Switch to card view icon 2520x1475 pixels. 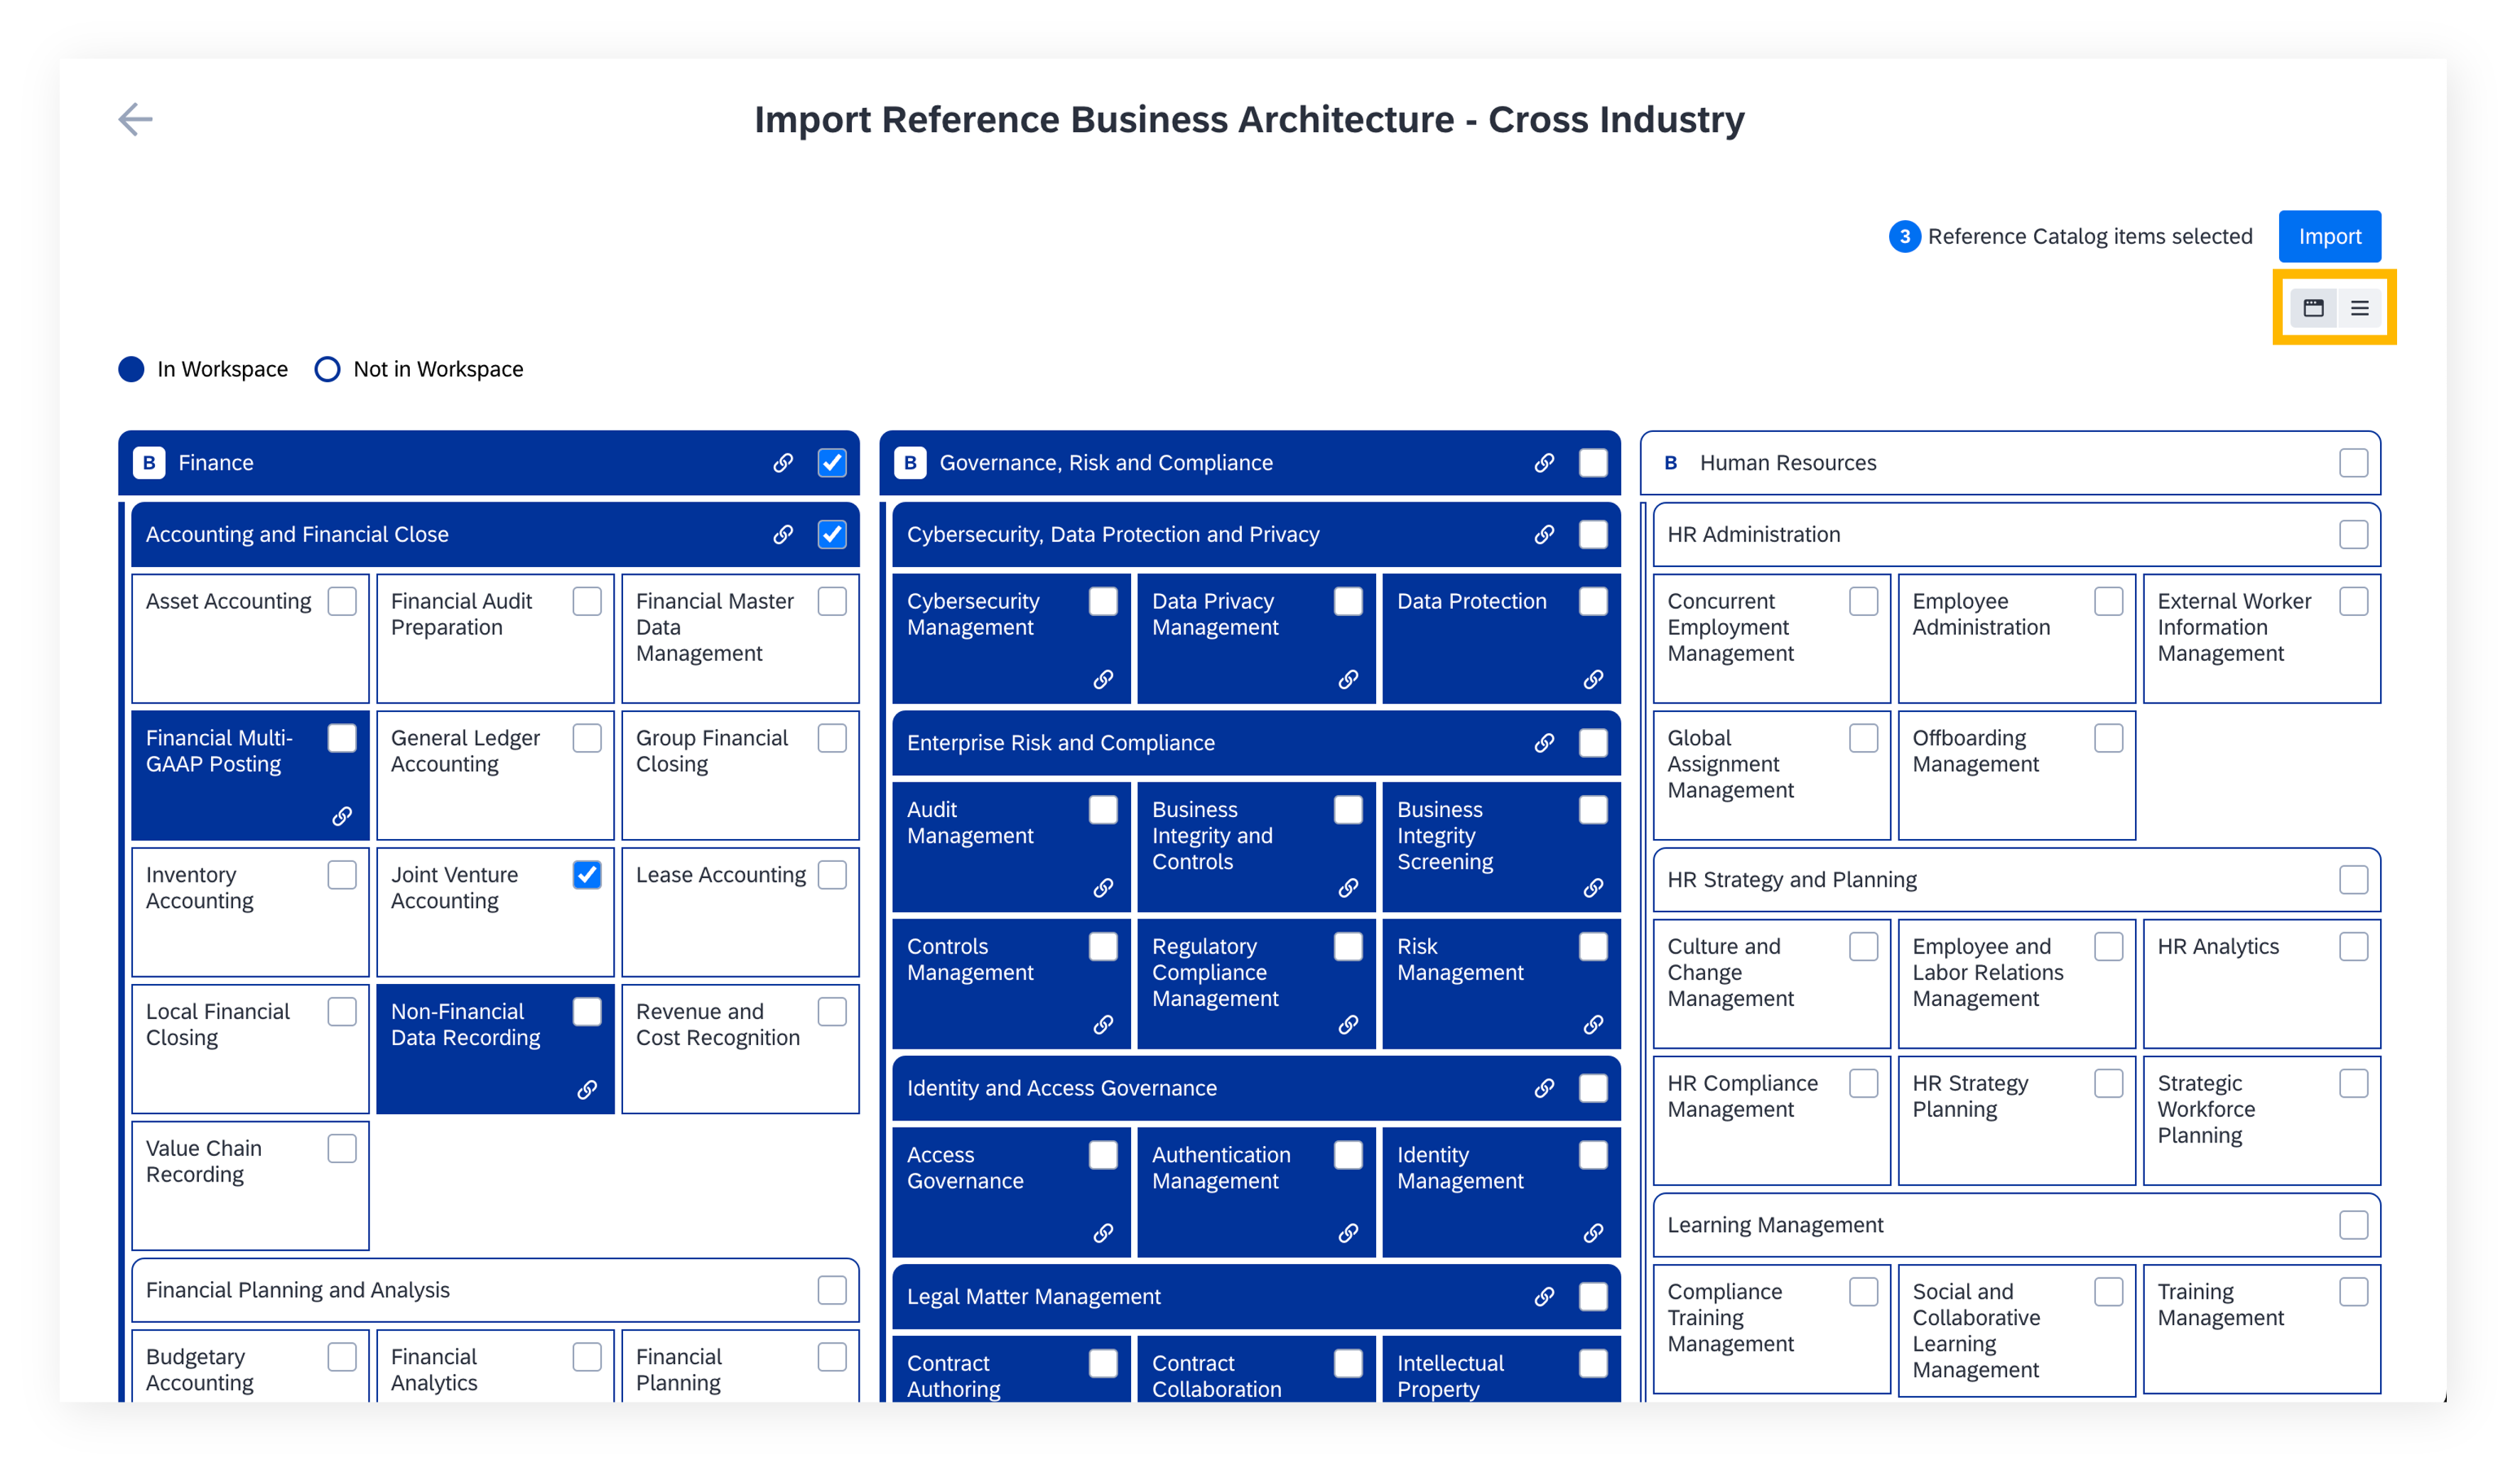pyautogui.click(x=2313, y=308)
